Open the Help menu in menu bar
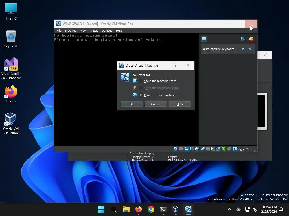Image resolution: width=289 pixels, height=216 pixels. 119,31
